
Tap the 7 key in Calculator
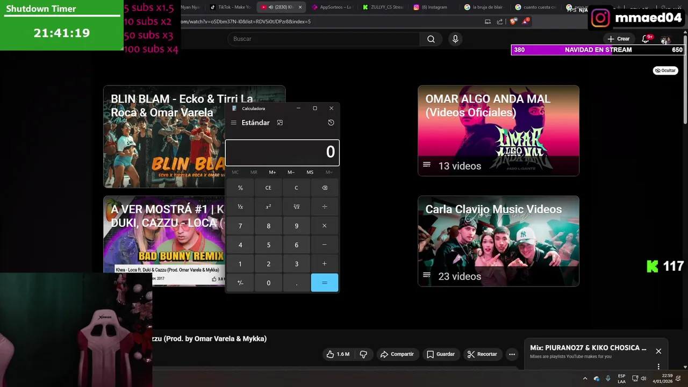(x=240, y=226)
